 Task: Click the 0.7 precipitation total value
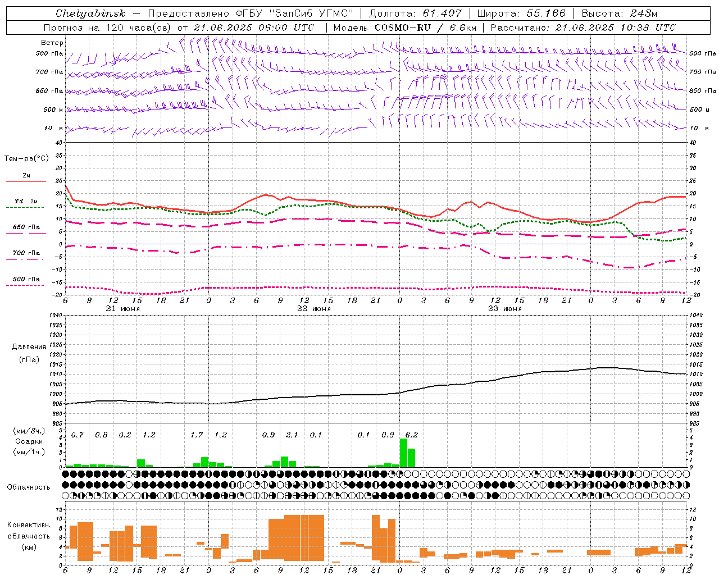[x=78, y=435]
